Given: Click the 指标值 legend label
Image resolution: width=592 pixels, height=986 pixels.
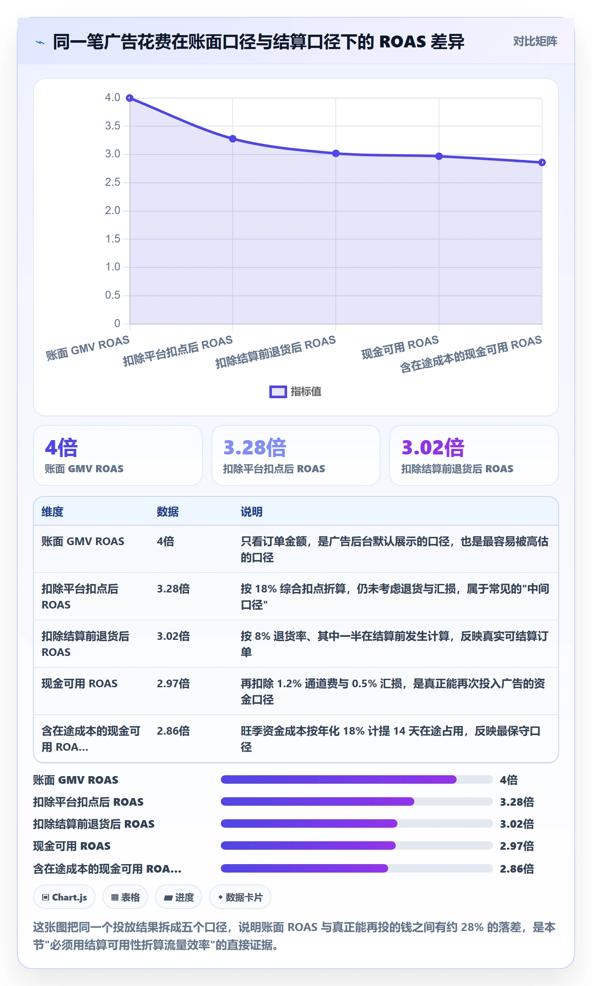Looking at the screenshot, I should tap(306, 392).
